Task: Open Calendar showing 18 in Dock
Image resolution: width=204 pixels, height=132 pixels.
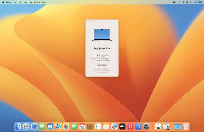Action: coord(82,126)
